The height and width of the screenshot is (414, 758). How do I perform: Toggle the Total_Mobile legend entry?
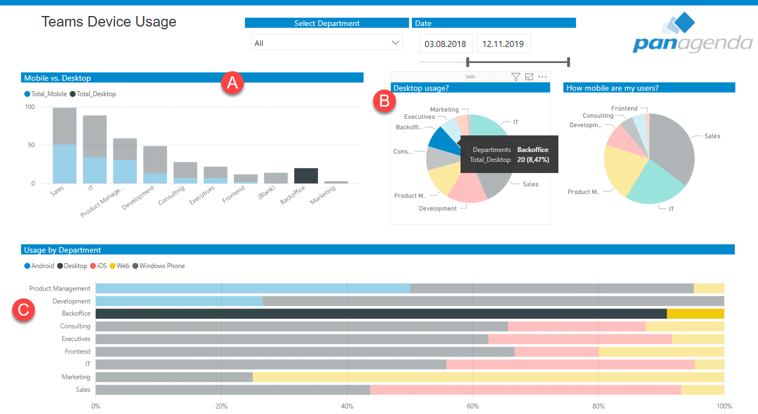pyautogui.click(x=45, y=94)
